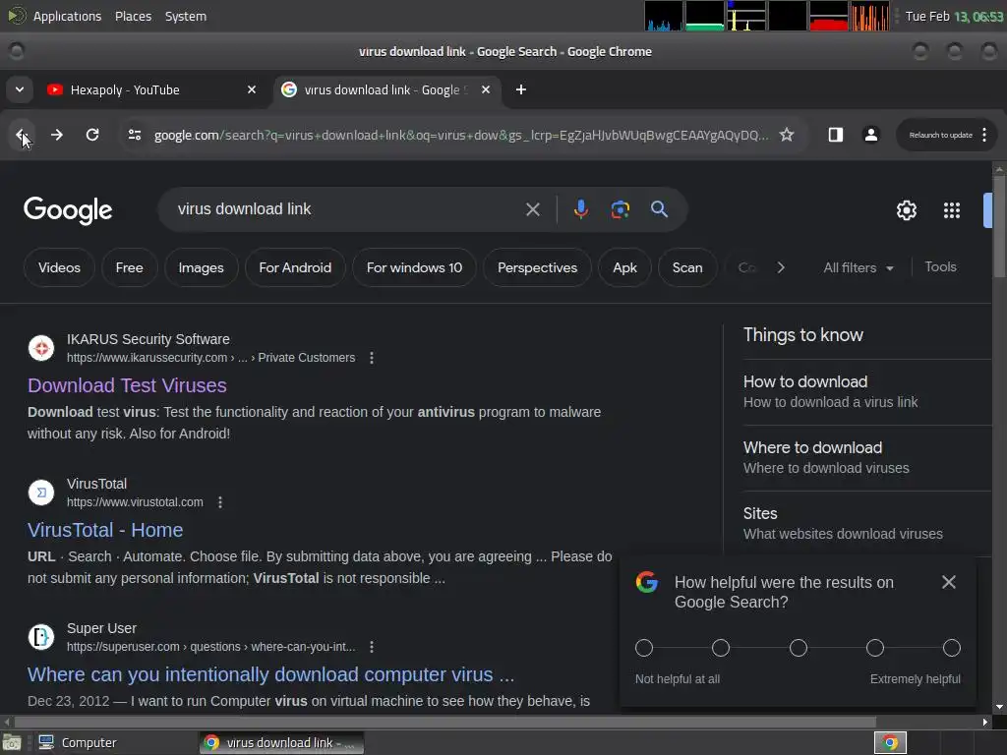Click the virus download link search field
1007x755 pixels.
point(347,209)
